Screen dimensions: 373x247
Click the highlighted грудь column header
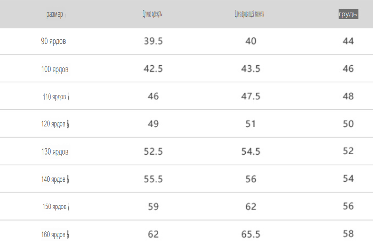[x=348, y=14]
